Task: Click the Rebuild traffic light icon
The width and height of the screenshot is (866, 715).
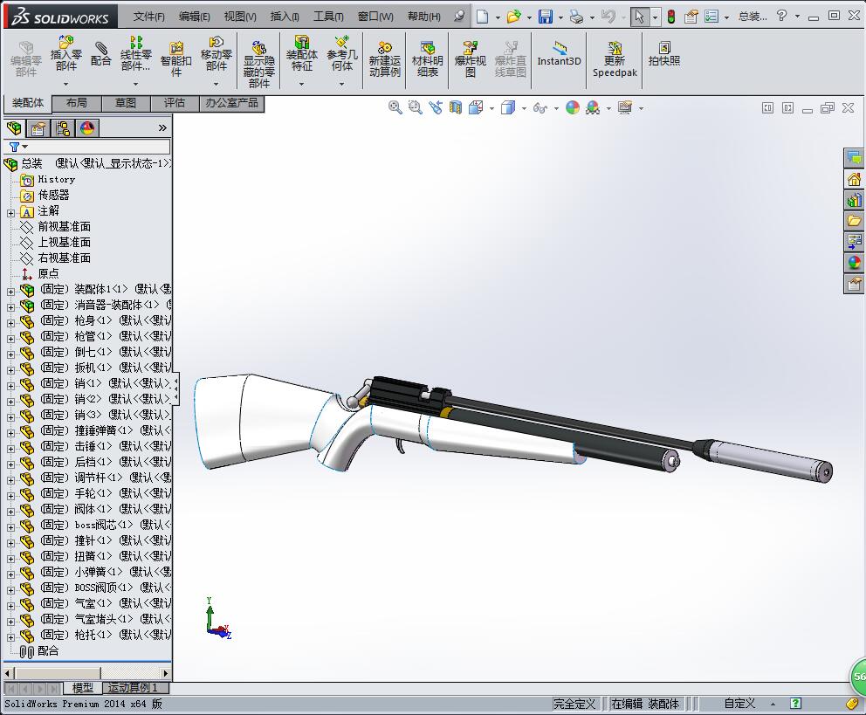Action: point(671,17)
